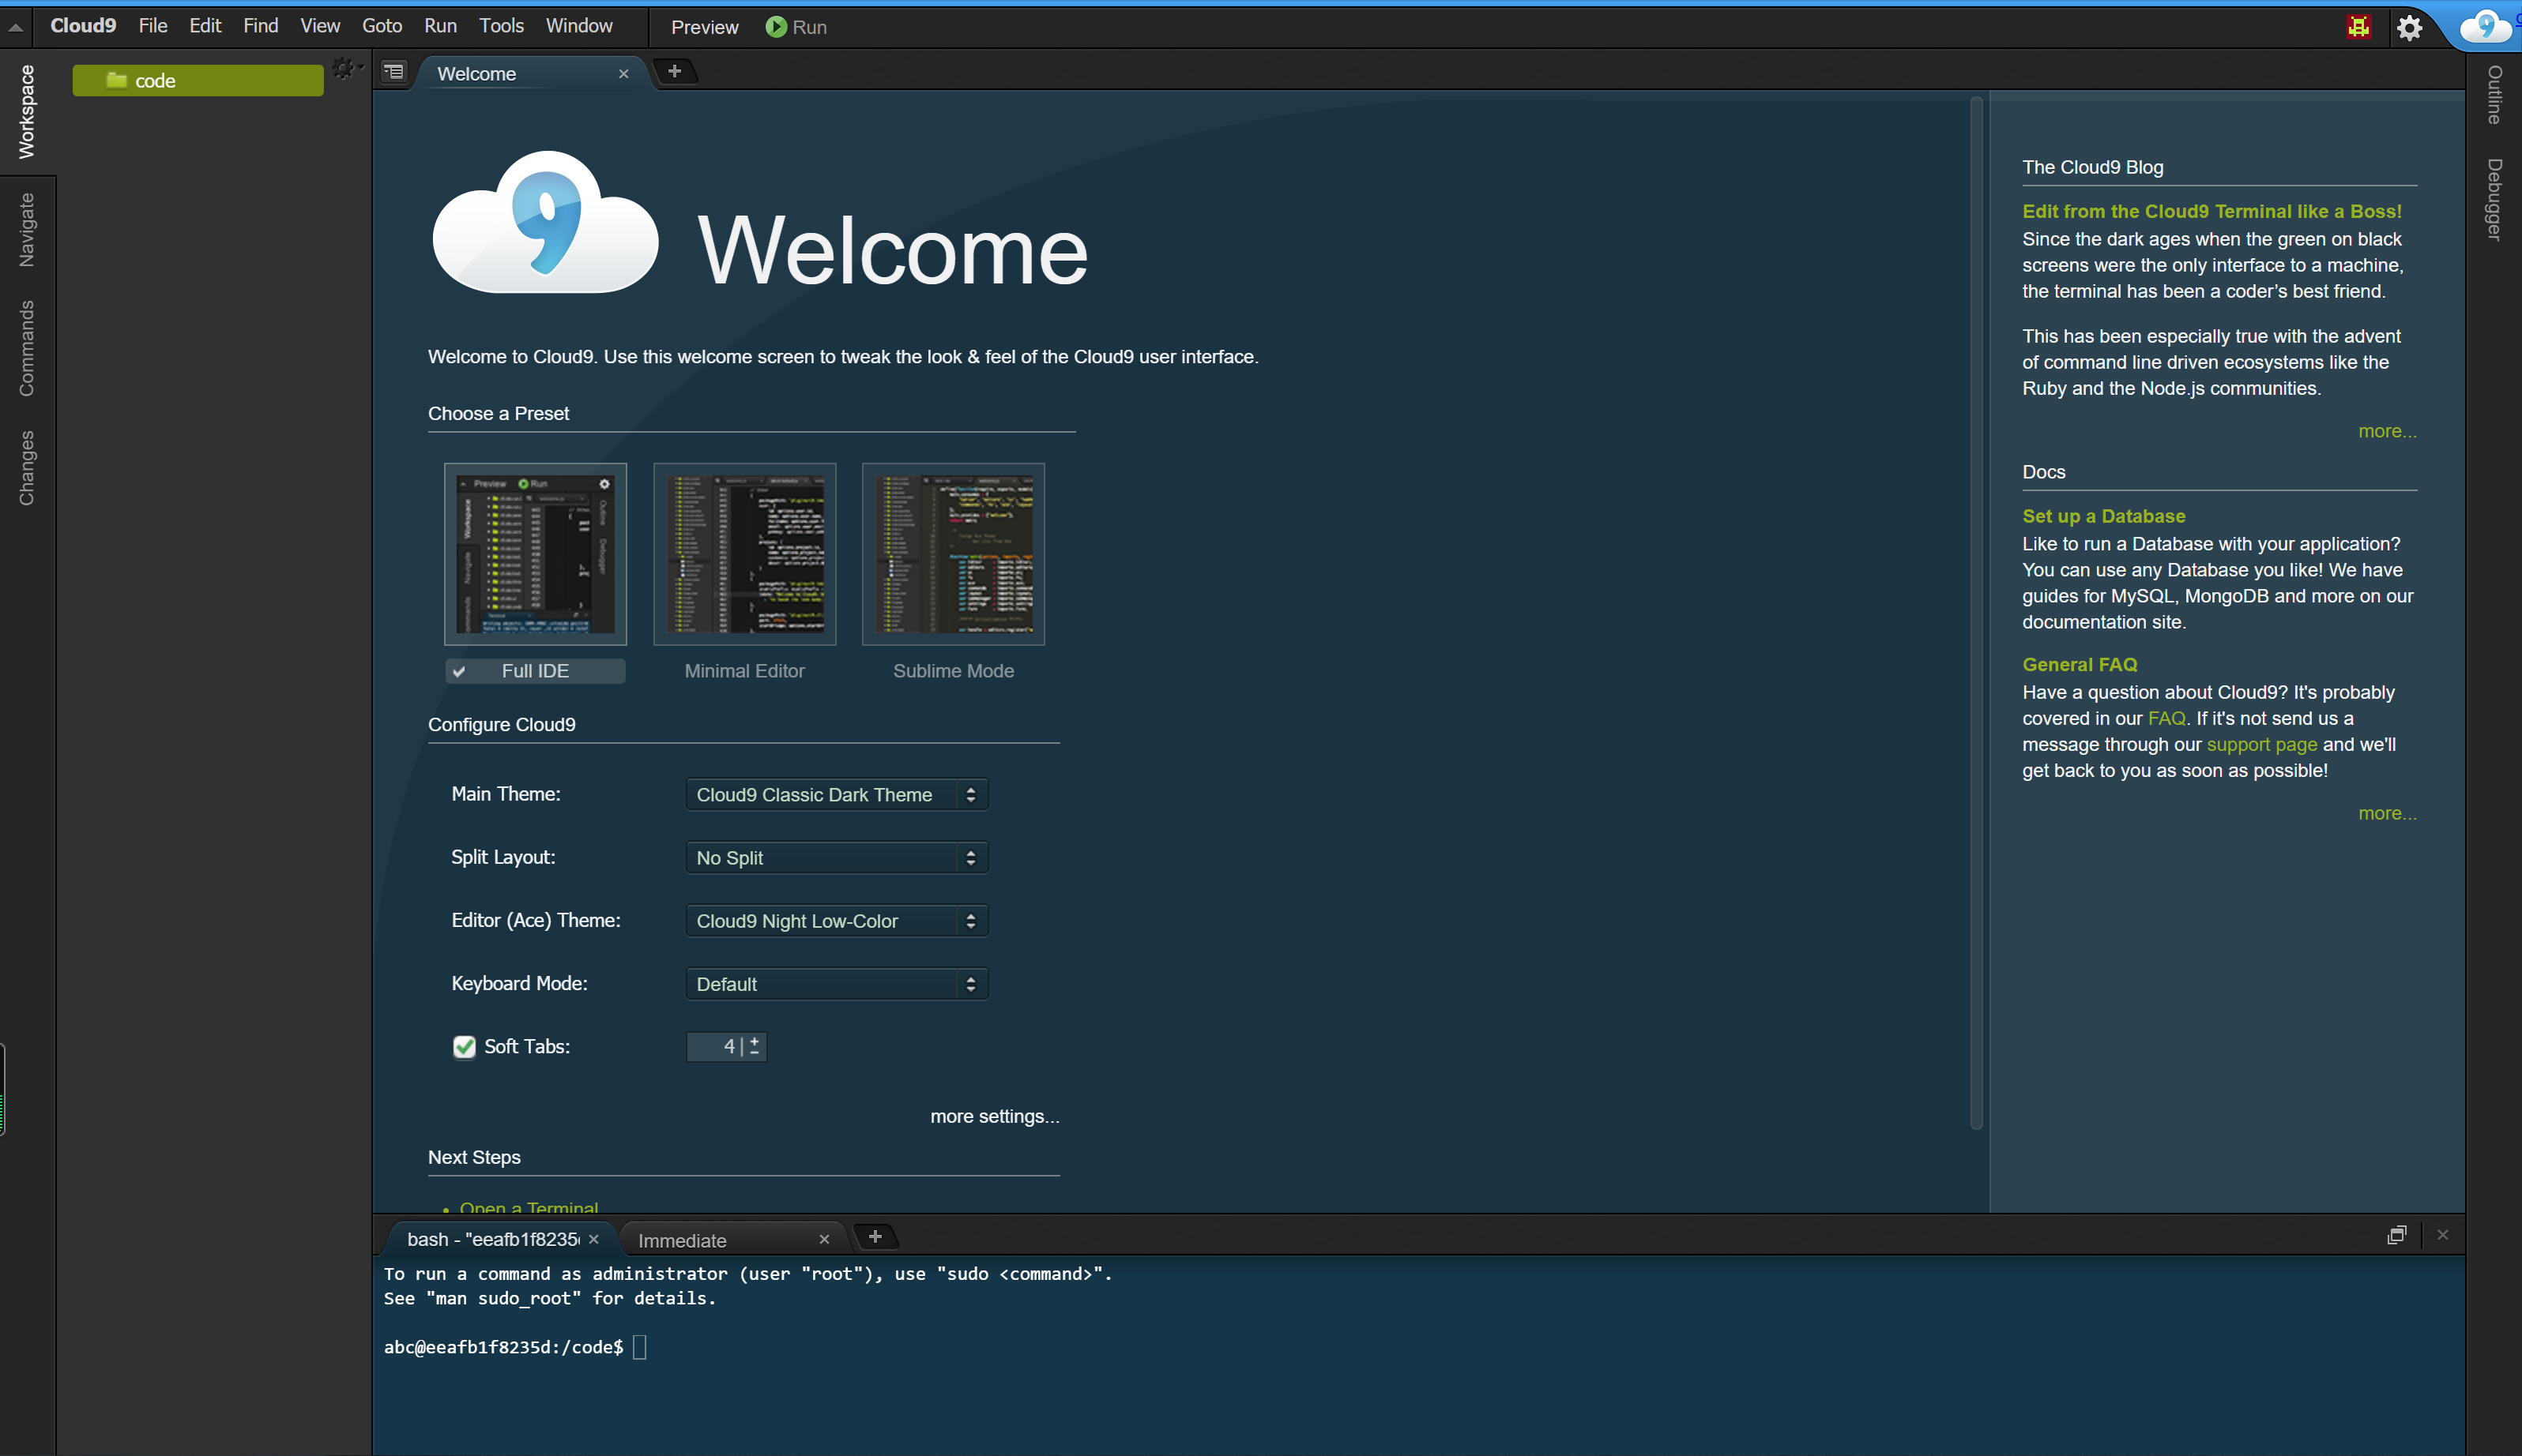Focus the terminal prompt cursor
Screen dimensions: 2522x1456
tap(640, 1347)
